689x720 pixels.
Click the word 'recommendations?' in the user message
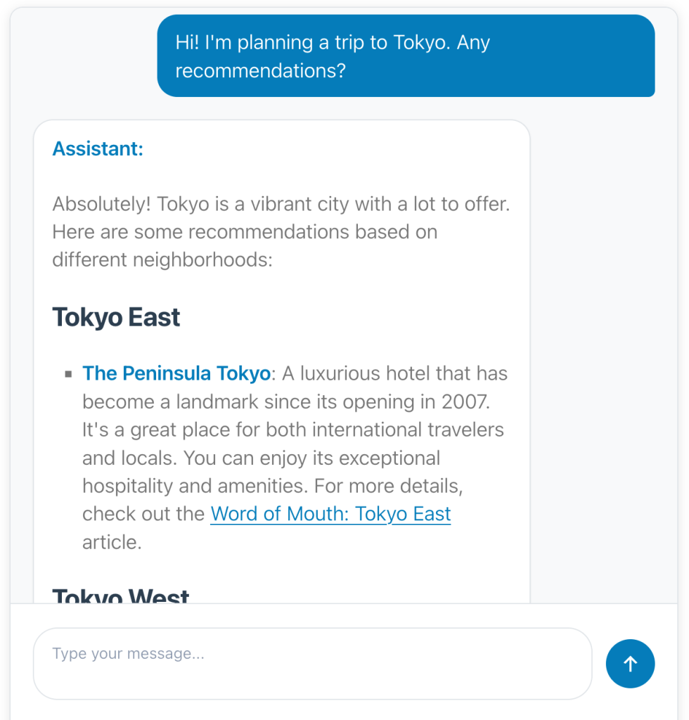[260, 71]
